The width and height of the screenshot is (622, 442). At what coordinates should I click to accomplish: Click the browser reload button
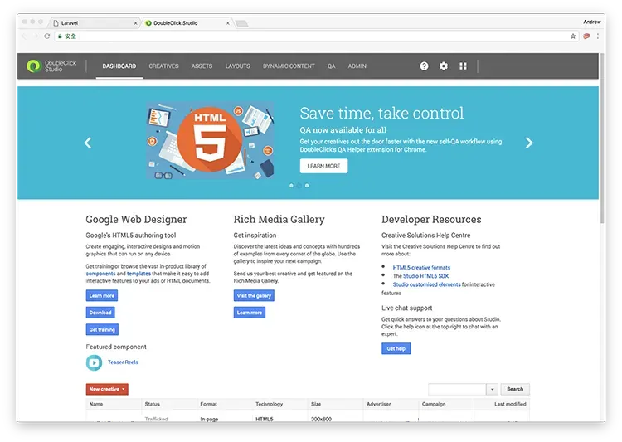click(x=46, y=36)
